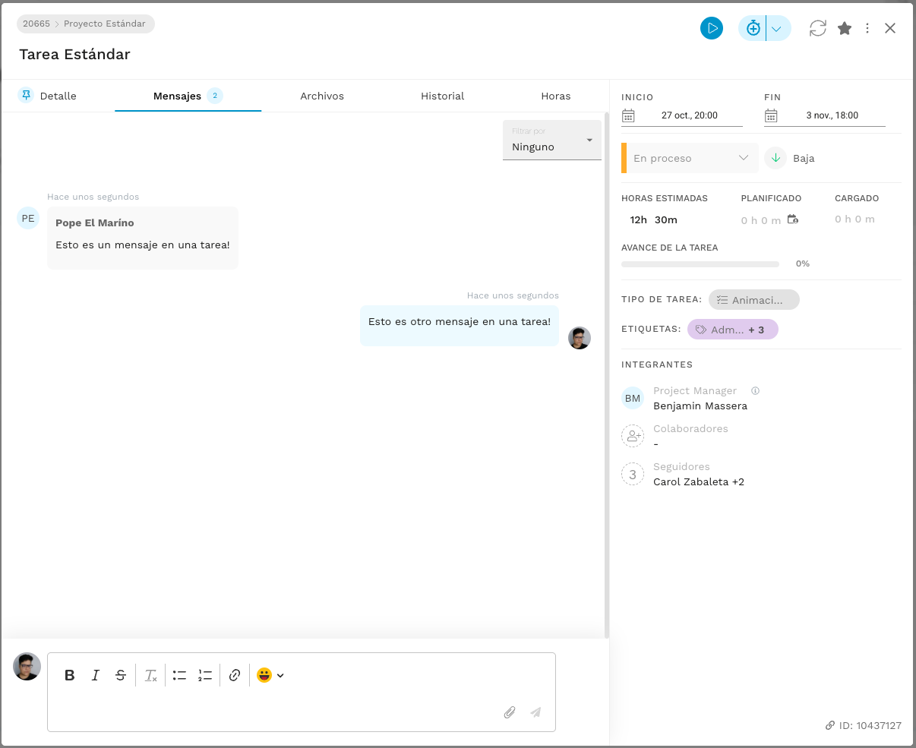916x748 pixels.
Task: Copy task link ID: 10437127
Action: click(x=864, y=725)
